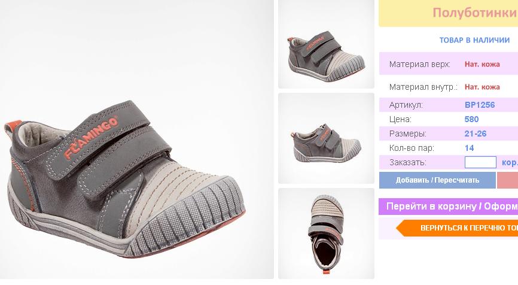Open the large main shoe photo
The image size is (518, 285).
(x=137, y=140)
